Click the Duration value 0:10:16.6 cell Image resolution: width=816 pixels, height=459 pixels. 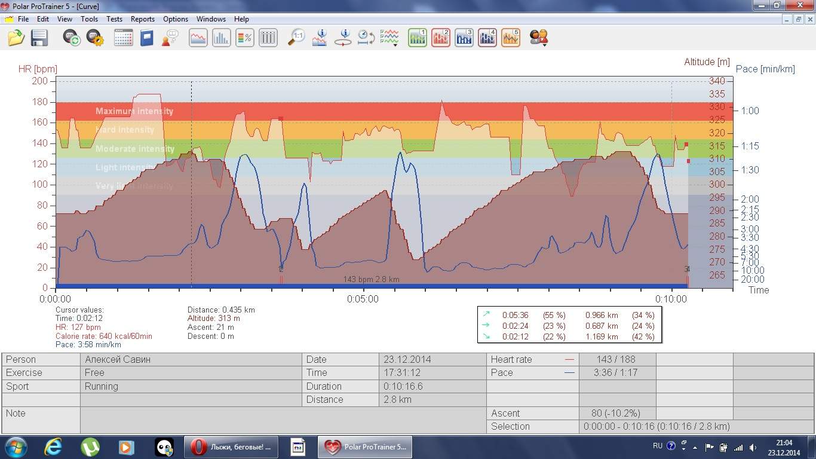(433, 386)
